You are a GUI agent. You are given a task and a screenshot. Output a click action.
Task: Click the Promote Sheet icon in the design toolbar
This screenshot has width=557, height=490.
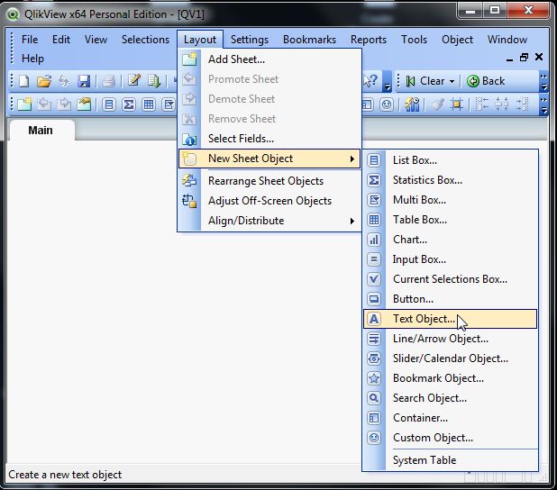coord(44,104)
